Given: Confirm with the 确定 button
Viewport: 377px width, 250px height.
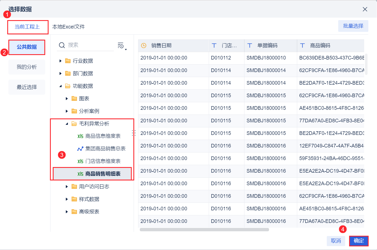Looking at the screenshot, I should click(359, 241).
